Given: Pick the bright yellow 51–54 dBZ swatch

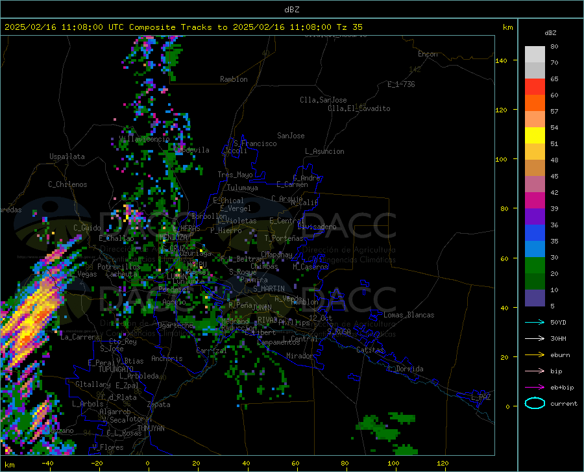Looking at the screenshot, I should 535,136.
